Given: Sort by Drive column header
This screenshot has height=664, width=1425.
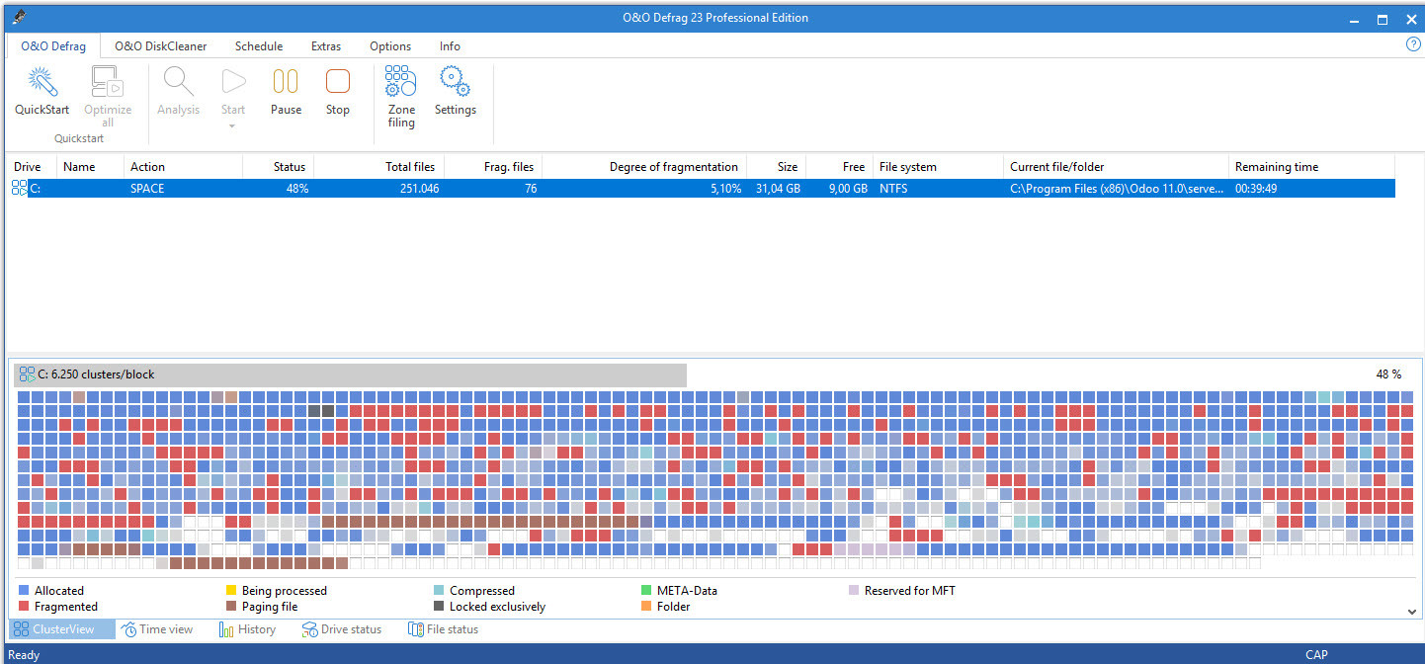Looking at the screenshot, I should [33, 167].
